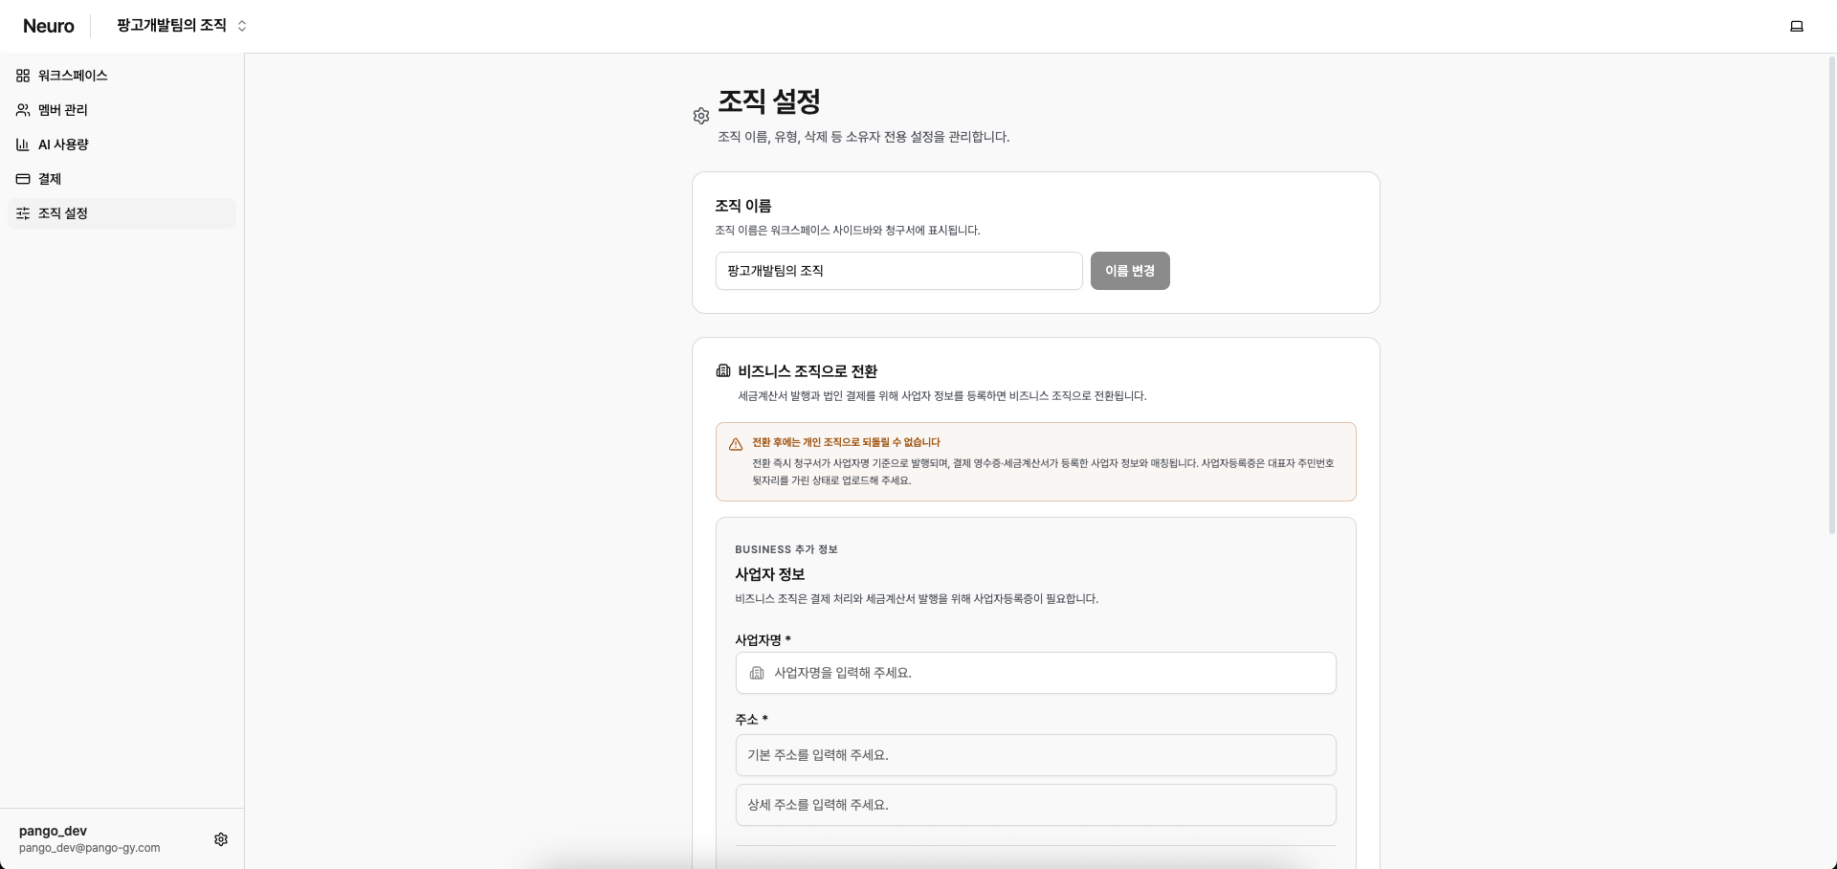The width and height of the screenshot is (1837, 869).
Task: Click the pango_dev@pango-gy.com email text
Action: point(90,848)
